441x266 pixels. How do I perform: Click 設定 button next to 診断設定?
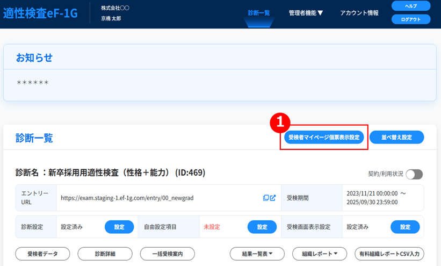point(119,227)
